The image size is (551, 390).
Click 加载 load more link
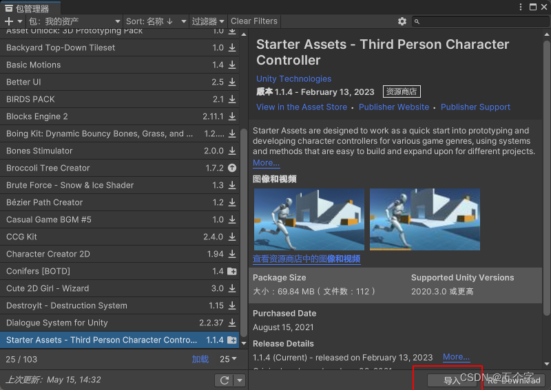point(200,359)
